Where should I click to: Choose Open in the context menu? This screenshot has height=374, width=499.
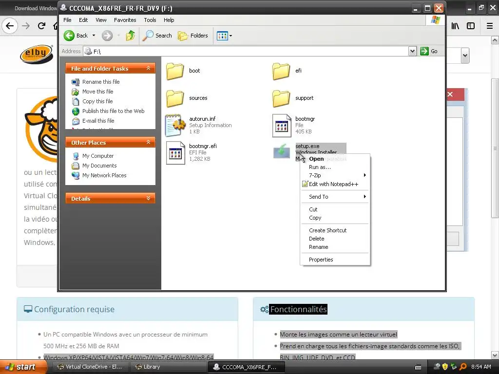(335, 159)
